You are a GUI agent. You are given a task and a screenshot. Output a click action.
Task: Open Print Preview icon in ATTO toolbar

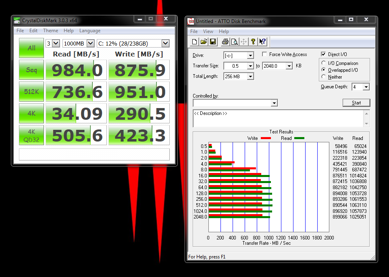pyautogui.click(x=234, y=42)
